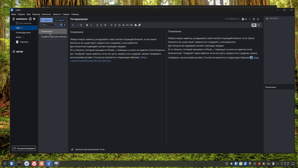Open the Правка menu
The image size is (298, 168).
coord(21,14)
